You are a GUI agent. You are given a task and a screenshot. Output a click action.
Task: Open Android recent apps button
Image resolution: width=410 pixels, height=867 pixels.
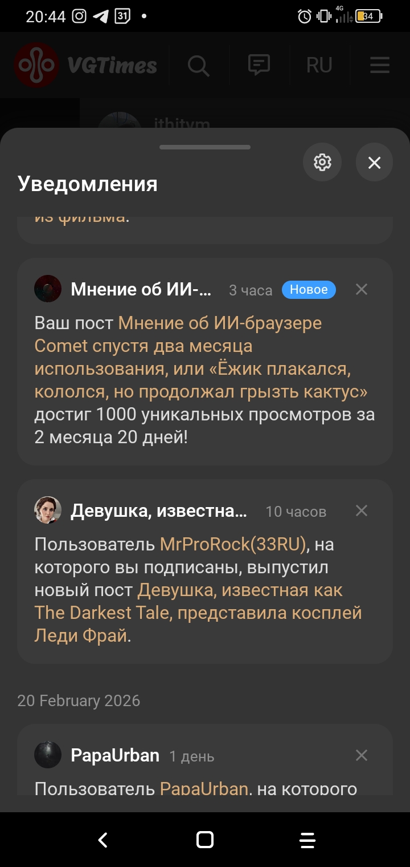pyautogui.click(x=307, y=840)
